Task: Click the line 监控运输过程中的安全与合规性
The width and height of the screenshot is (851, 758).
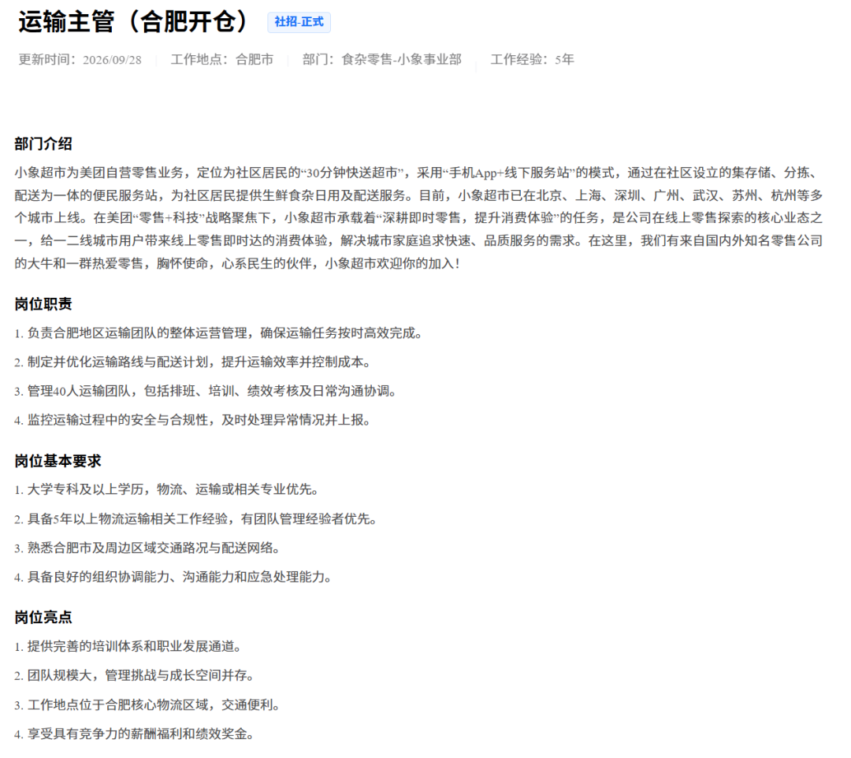Action: click(x=193, y=421)
